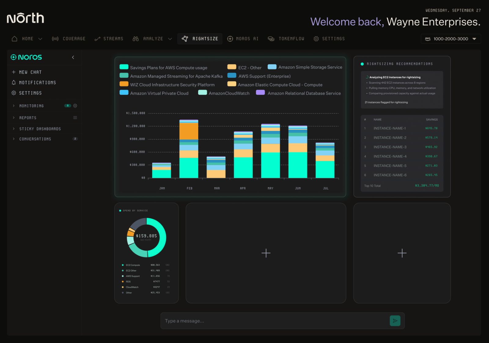489x343 pixels.
Task: Add widget in the right empty panel
Action: 402,253
